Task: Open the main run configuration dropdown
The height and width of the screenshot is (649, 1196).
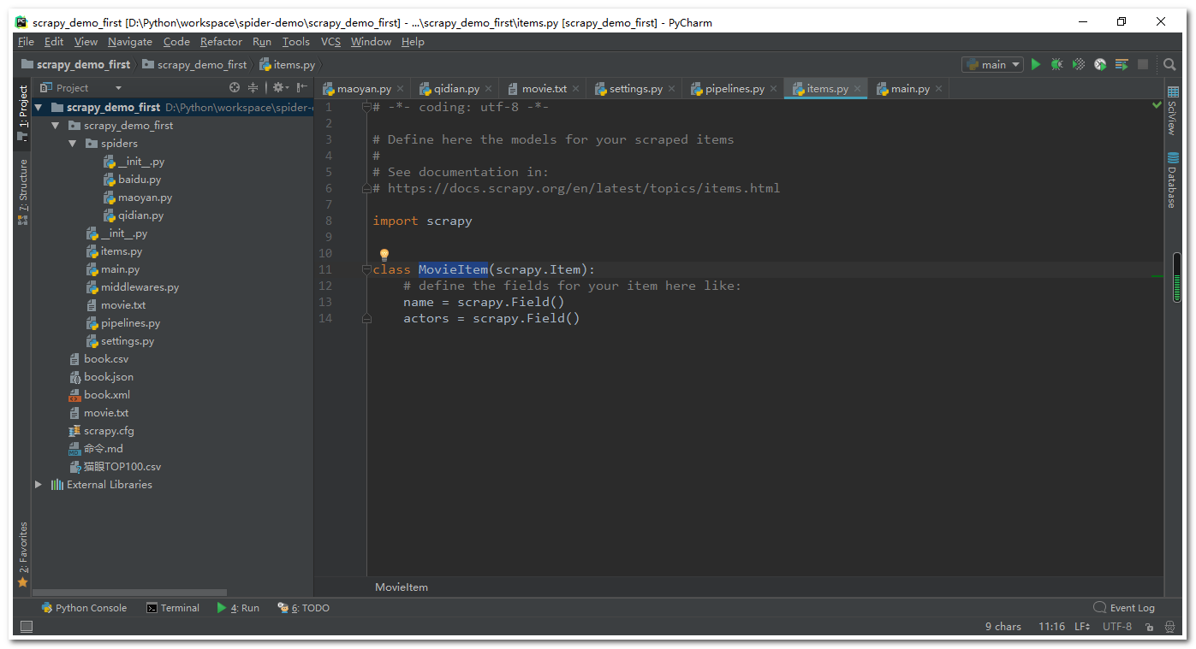Action: [x=992, y=64]
